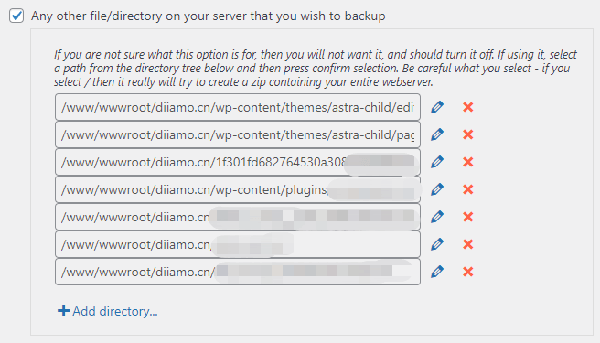The height and width of the screenshot is (343, 600).
Task: Edit the sixth directory row path
Action: [437, 244]
